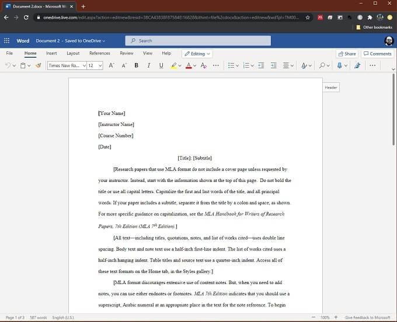Click the Share button
The width and height of the screenshot is (397, 322).
click(347, 54)
